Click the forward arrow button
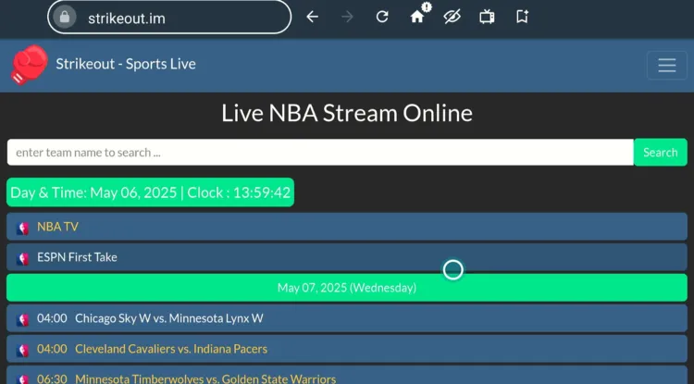 347,18
